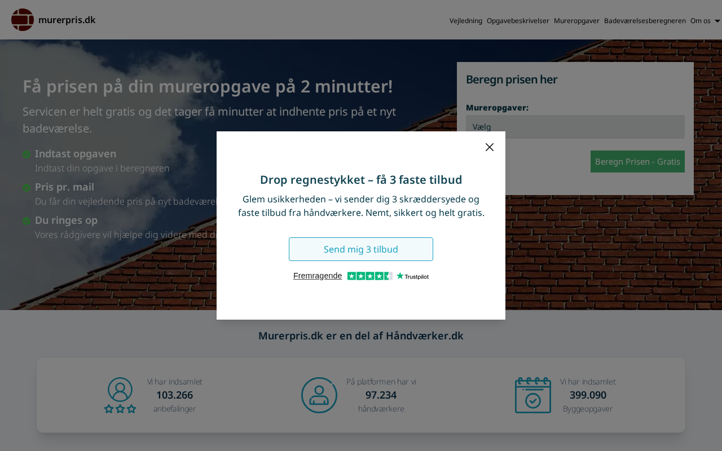This screenshot has width=722, height=451.
Task: Open the Mureropgaver Vælg dropdown
Action: (x=575, y=127)
